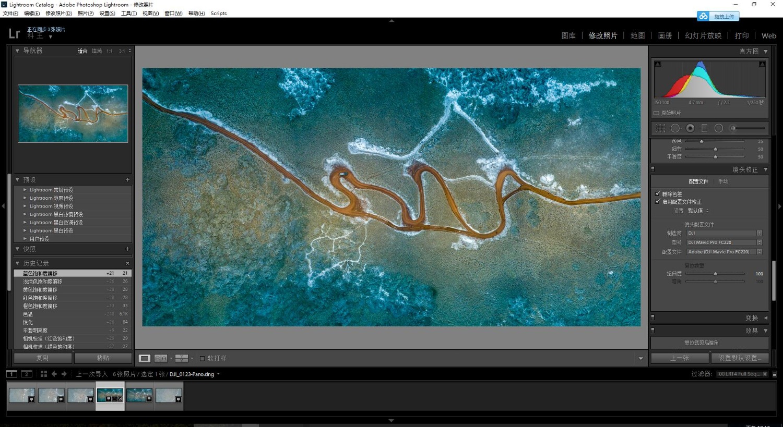Screen dimensions: 783x427
Task: Open the Scripts menu
Action: point(219,14)
